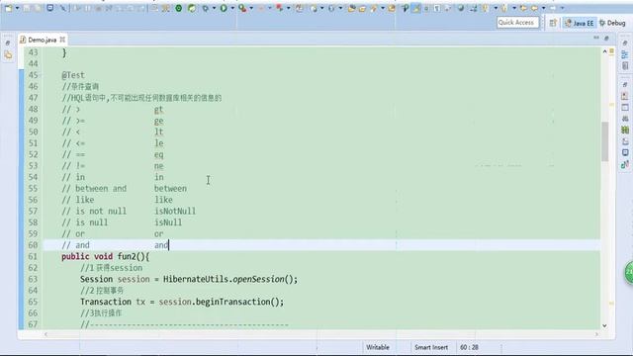Click the green Run launch button

pos(224,8)
